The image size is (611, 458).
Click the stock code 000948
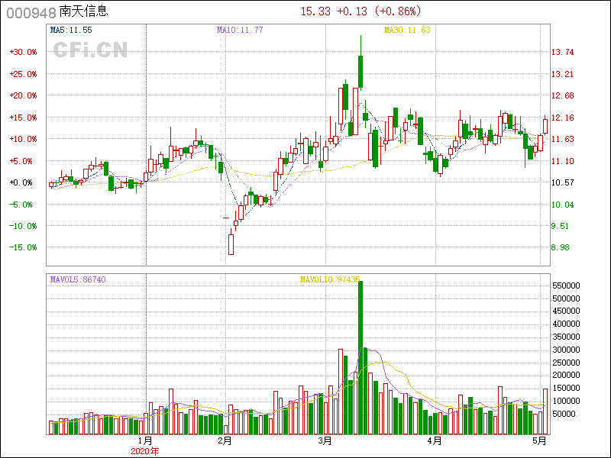pos(30,12)
